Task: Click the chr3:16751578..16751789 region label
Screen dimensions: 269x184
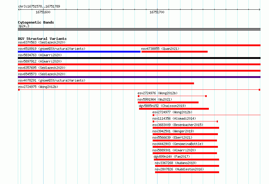Action: [x=39, y=6]
